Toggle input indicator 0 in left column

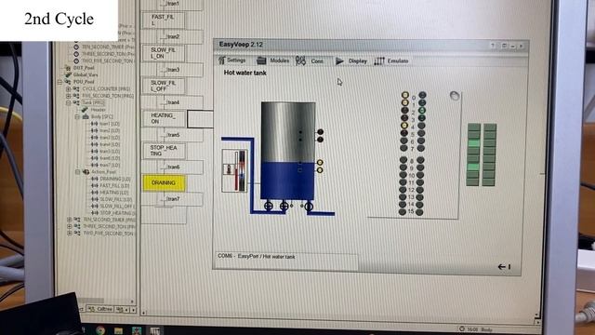pos(405,95)
